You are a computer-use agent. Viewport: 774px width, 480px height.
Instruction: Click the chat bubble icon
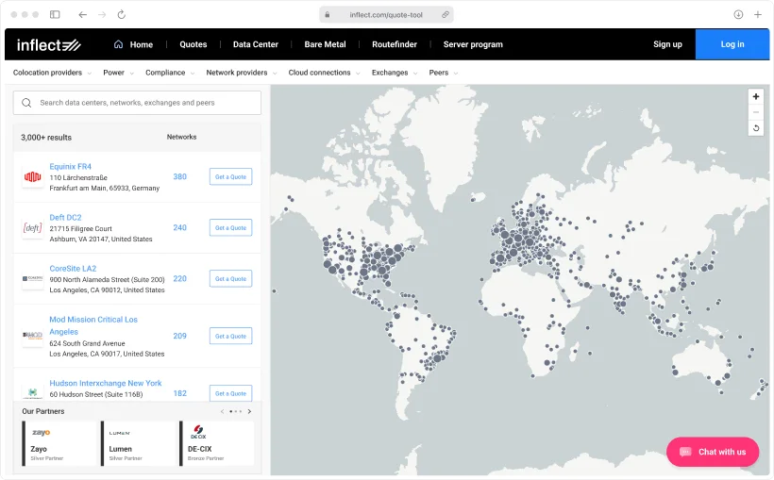coord(685,452)
